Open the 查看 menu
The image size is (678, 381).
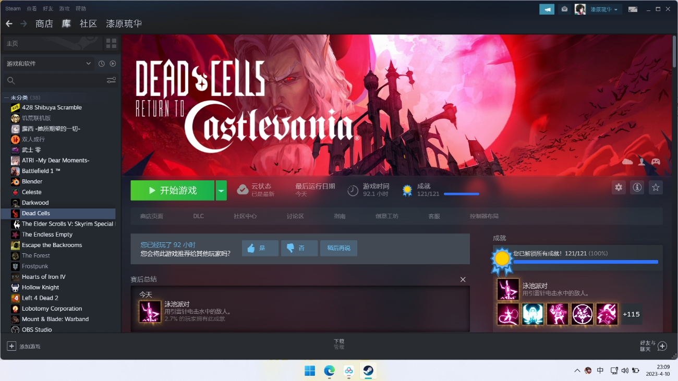tap(32, 8)
